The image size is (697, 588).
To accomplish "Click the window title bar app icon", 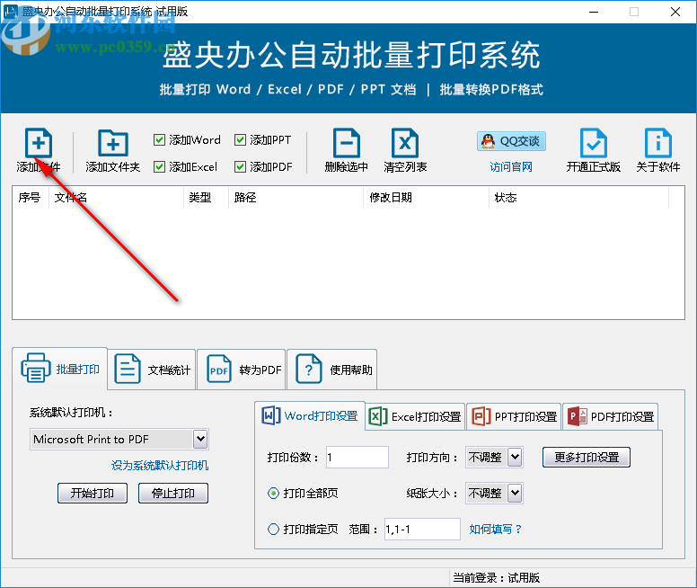I will click(x=11, y=11).
